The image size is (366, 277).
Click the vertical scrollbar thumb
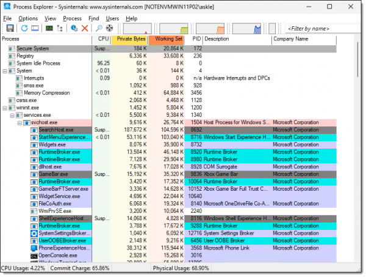(x=357, y=59)
